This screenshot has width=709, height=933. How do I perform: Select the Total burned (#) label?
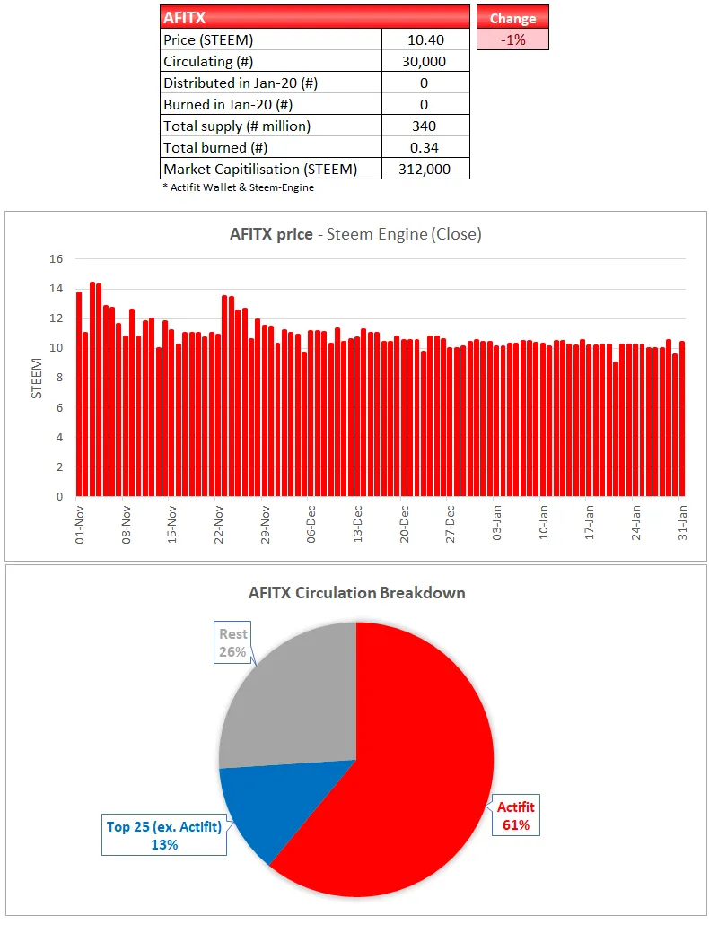click(215, 147)
